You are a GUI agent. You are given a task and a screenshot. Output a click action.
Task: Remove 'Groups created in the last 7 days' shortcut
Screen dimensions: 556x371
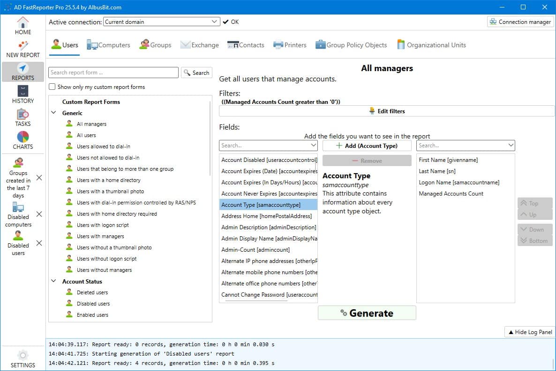point(39,178)
